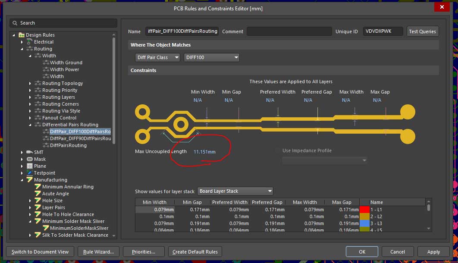Click the Rule Wizard button

coord(99,252)
